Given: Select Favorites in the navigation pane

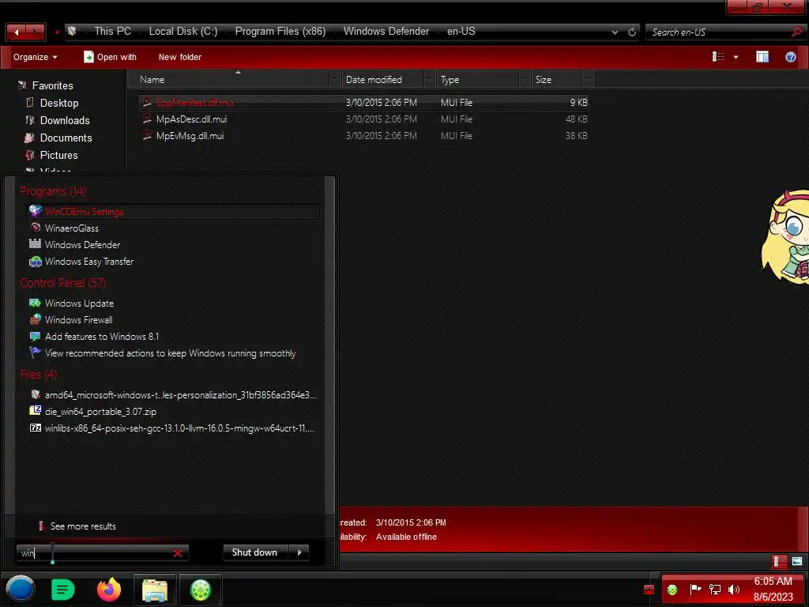Looking at the screenshot, I should (52, 85).
